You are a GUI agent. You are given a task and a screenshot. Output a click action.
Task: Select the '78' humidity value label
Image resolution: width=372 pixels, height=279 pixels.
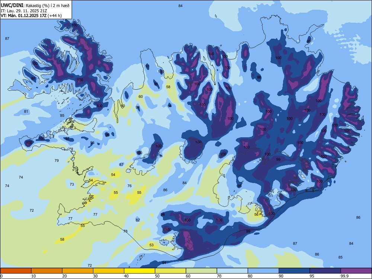[125, 231]
